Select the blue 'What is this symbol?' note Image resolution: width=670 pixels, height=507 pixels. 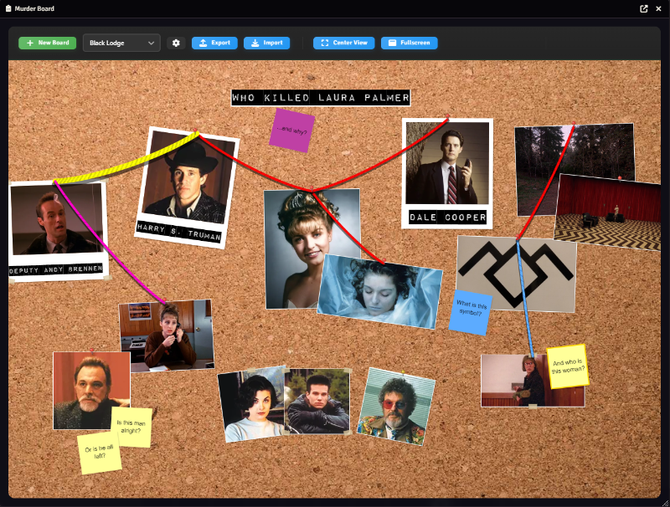pos(470,312)
